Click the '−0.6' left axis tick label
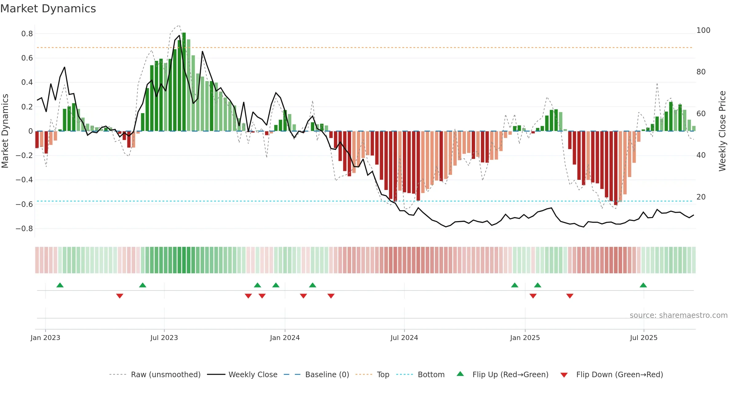 [24, 204]
